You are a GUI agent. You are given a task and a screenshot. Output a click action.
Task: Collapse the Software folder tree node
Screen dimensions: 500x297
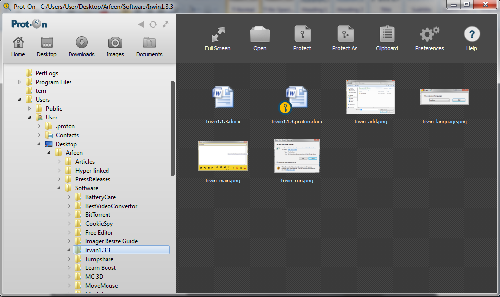pyautogui.click(x=59, y=188)
